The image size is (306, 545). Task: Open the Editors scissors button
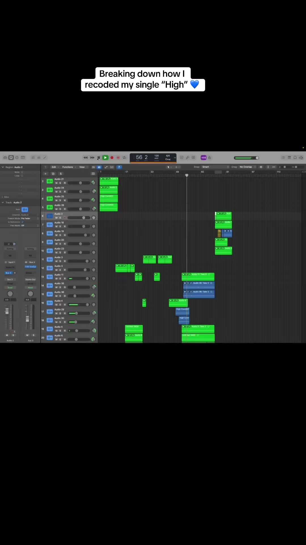coord(44,158)
